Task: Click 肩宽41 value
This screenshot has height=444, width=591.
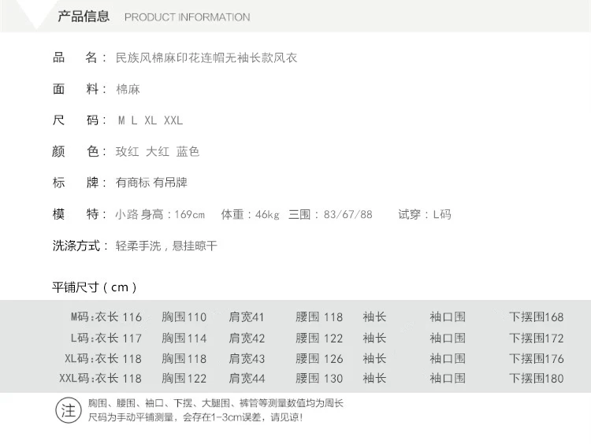Action: click(247, 316)
